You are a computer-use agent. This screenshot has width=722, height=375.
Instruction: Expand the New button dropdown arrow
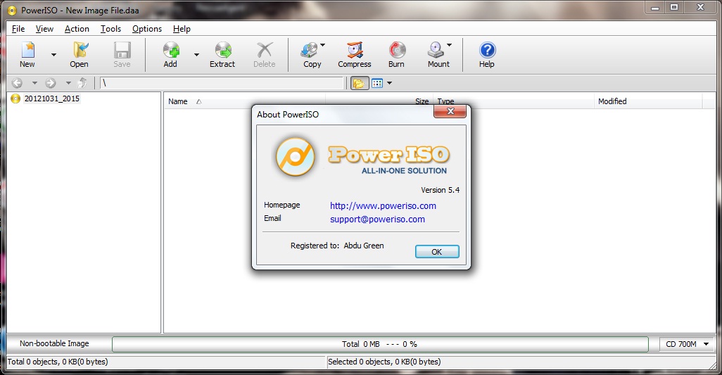[54, 55]
